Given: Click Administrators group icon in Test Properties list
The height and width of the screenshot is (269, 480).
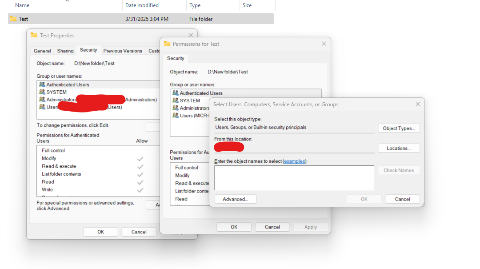Looking at the screenshot, I should click(42, 100).
